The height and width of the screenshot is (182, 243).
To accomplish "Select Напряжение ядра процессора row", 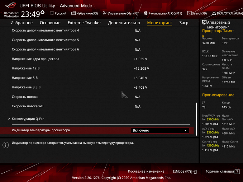I will [97, 59].
